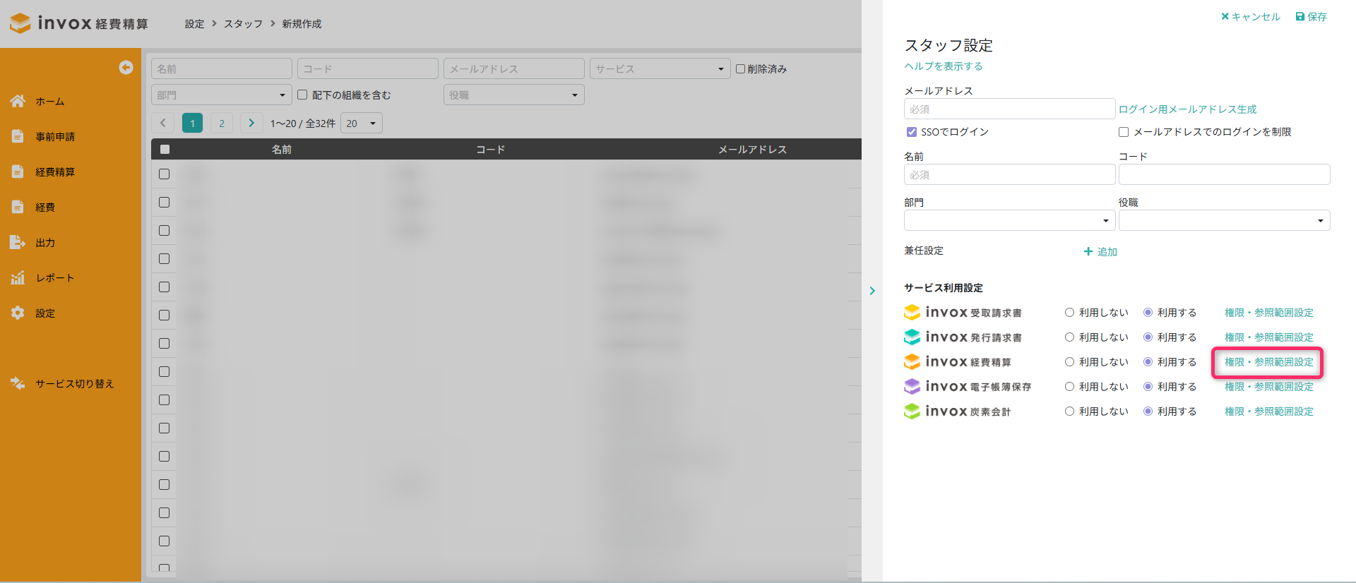Open 出力 menu item

click(45, 243)
